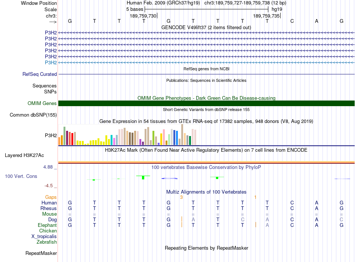355x262 pixels.
Task: Click the 189,759,735 position label
Action: (x=266, y=16)
